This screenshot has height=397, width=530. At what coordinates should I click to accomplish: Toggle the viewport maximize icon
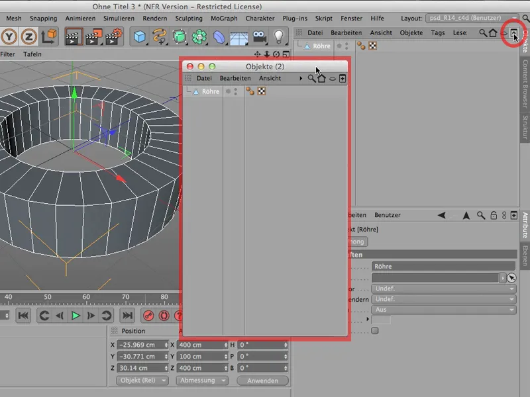[x=286, y=54]
